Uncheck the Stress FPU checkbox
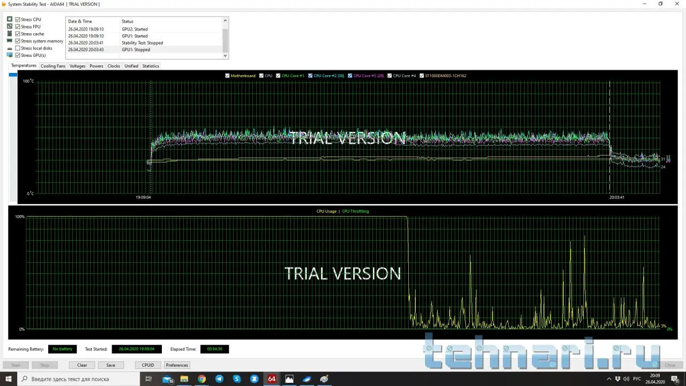 (18, 26)
